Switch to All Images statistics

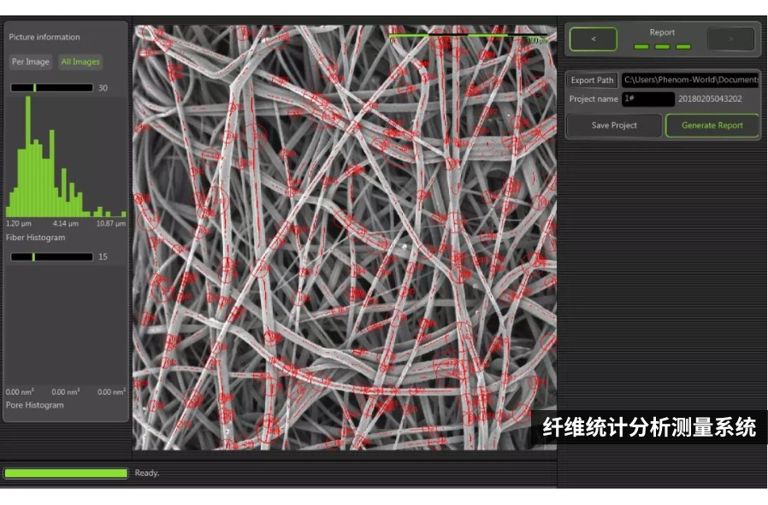click(x=80, y=62)
